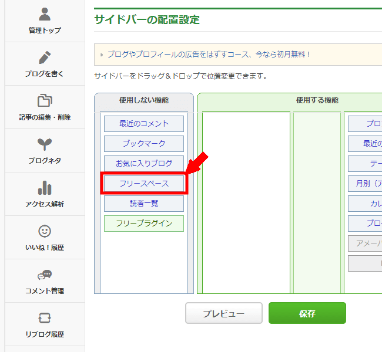Open the folder icon for 記事の編集・削除
The image size is (382, 352).
[x=45, y=100]
